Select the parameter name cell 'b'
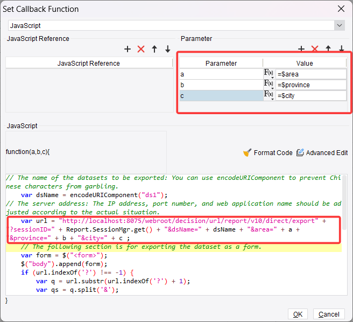353x322 pixels. (221, 85)
